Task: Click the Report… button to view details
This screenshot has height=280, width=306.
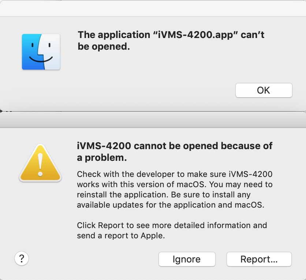Action: [x=259, y=260]
